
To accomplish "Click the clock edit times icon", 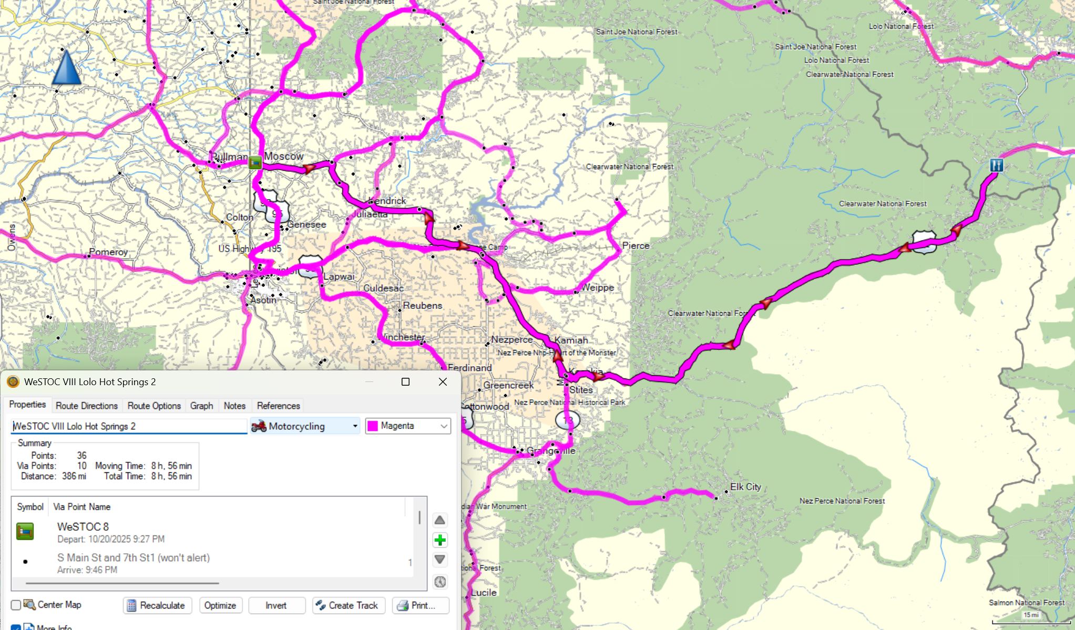I will [x=440, y=582].
